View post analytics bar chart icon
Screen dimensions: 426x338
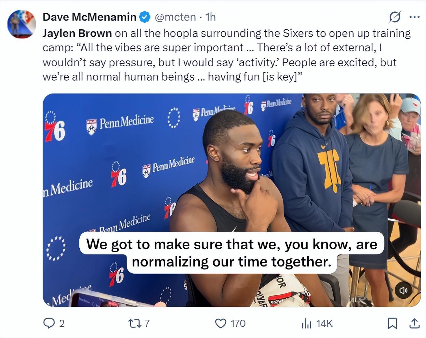306,323
